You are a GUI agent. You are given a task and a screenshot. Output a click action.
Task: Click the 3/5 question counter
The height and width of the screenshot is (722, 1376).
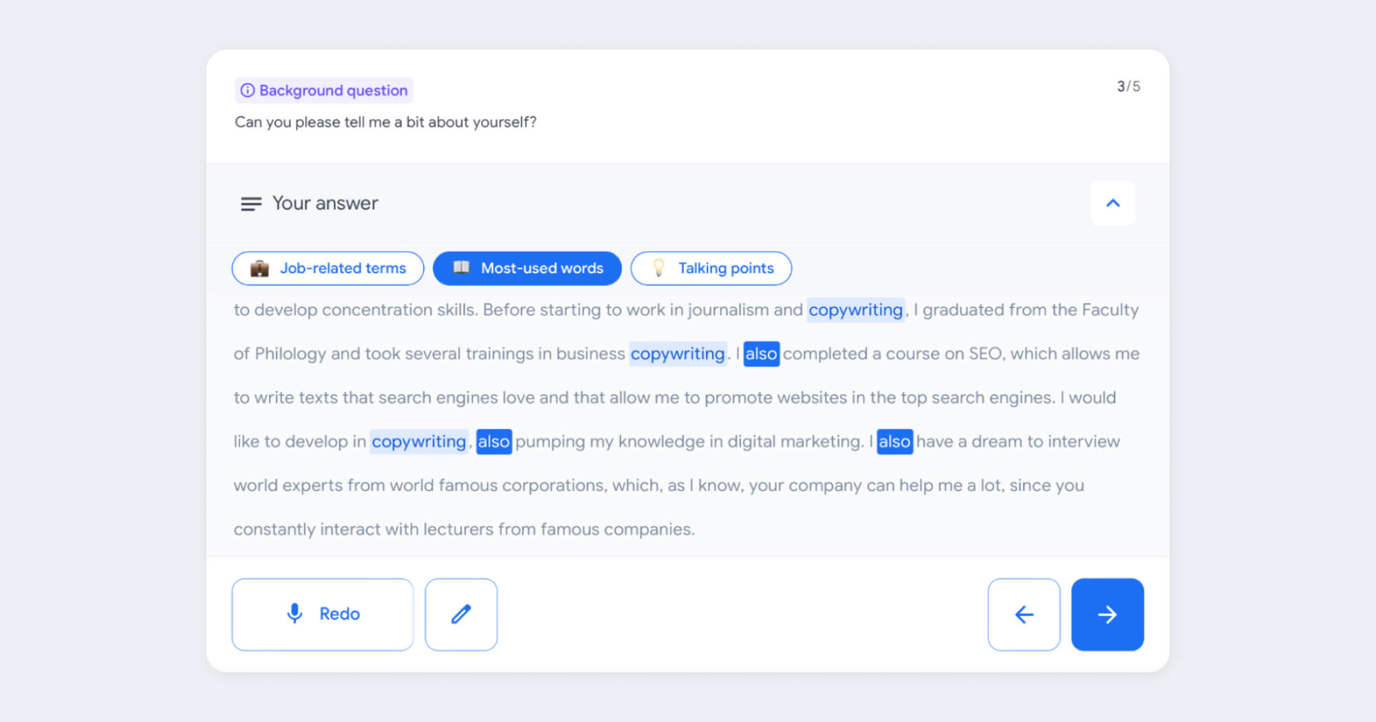click(1128, 86)
